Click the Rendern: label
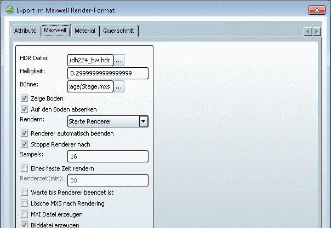Viewport: 331px width, 228px height. (32, 119)
